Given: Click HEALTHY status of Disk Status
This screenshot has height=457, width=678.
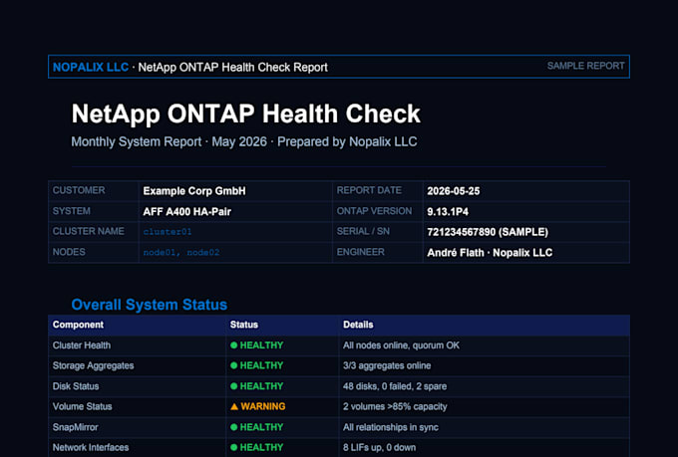Looking at the screenshot, I should [261, 386].
